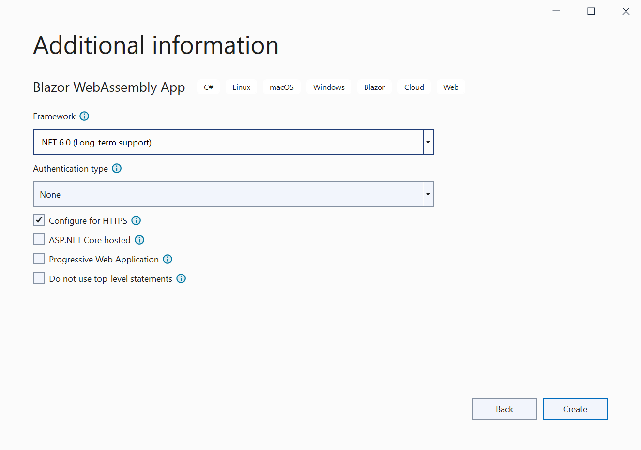This screenshot has width=641, height=450.
Task: Open Progressive Web Application info tooltip icon
Action: tap(168, 259)
